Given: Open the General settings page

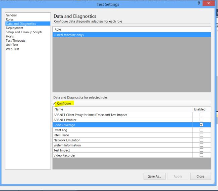Looking at the screenshot, I should [11, 15].
